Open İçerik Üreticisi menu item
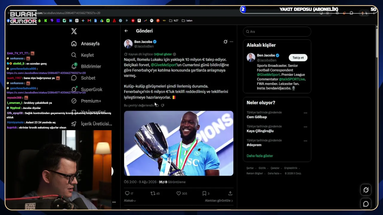 click(x=91, y=124)
